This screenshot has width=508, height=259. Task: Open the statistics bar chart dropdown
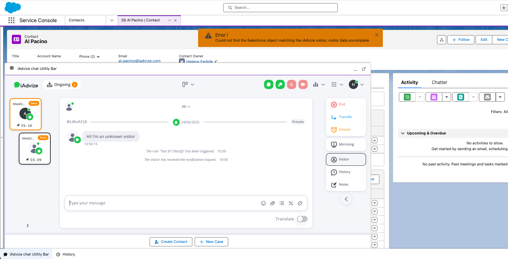(319, 84)
